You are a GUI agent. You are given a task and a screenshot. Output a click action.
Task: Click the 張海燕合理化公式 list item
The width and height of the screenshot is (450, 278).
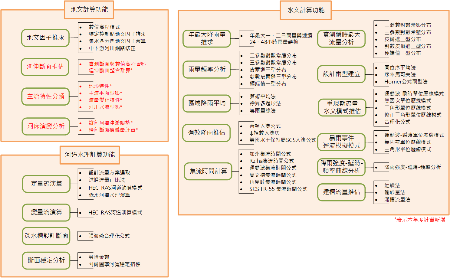[x=109, y=236]
